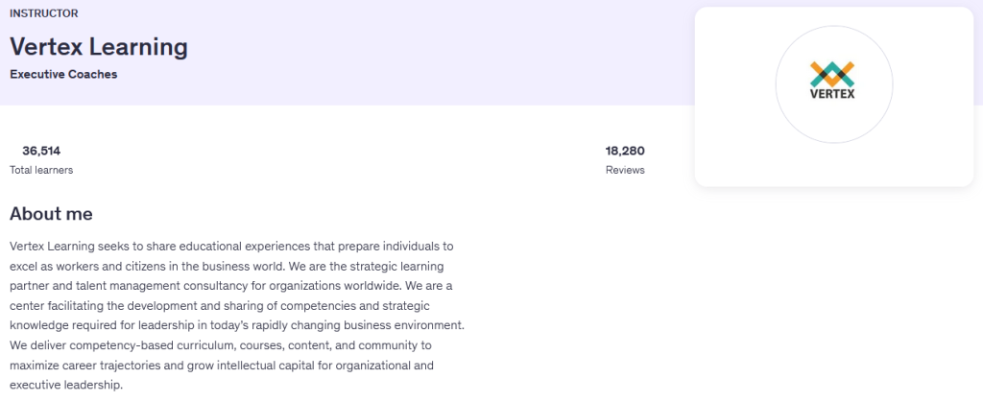Click the 36,514 learners count
This screenshot has height=402, width=983.
41,151
